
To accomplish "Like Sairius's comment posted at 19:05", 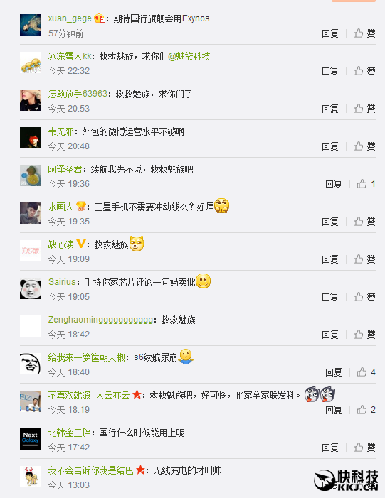I will pos(364,297).
